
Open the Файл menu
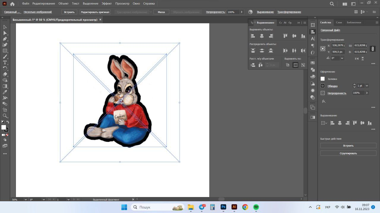tap(26, 4)
